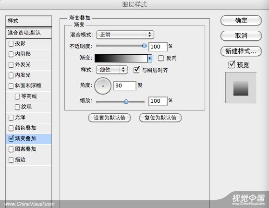This screenshot has width=269, height=208.
Task: Open the 混合模式 dropdown showing 正常
Action: pyautogui.click(x=125, y=35)
